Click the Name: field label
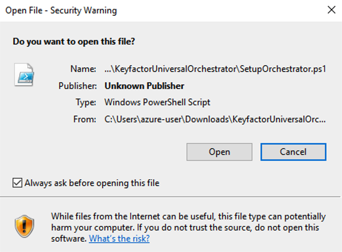Image resolution: width=342 pixels, height=252 pixels. pos(83,69)
